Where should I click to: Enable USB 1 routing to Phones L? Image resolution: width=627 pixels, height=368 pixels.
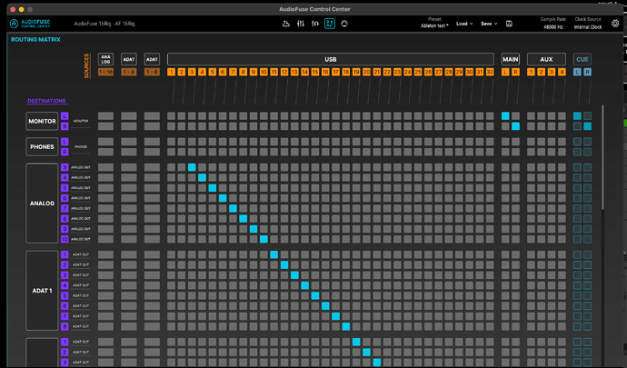(172, 142)
